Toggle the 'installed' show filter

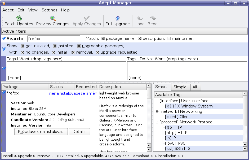click(x=55, y=46)
